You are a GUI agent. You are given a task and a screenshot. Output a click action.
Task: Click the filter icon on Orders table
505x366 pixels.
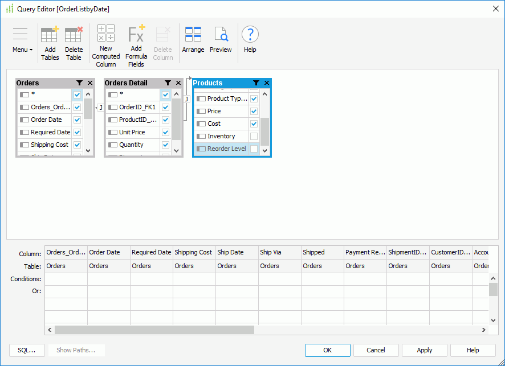(x=79, y=83)
